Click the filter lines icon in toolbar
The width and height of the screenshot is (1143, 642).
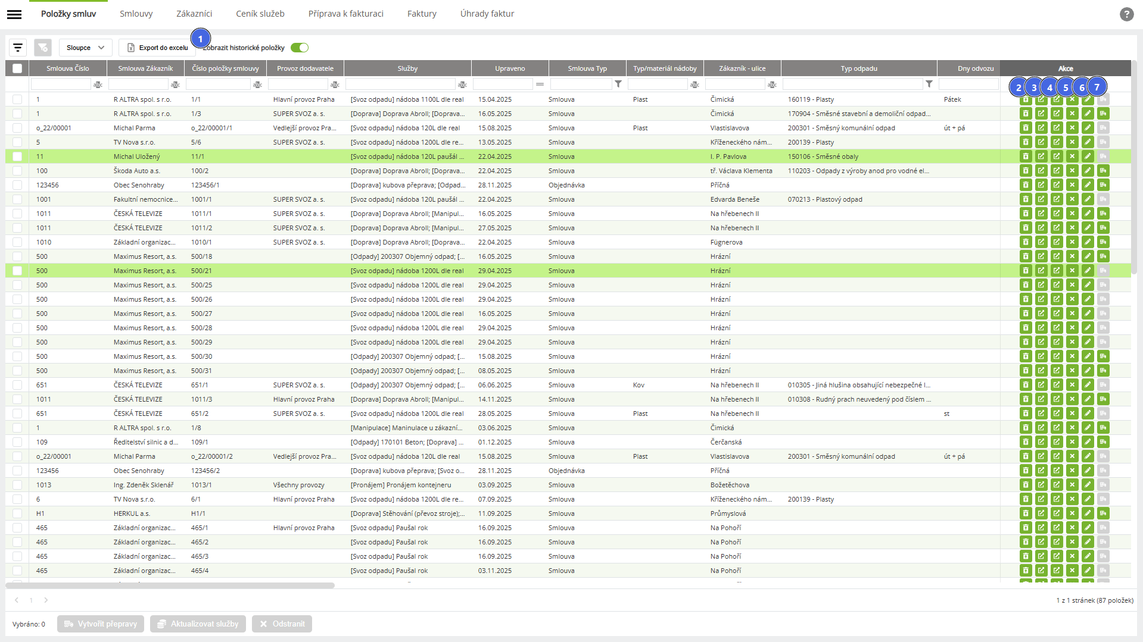point(18,48)
